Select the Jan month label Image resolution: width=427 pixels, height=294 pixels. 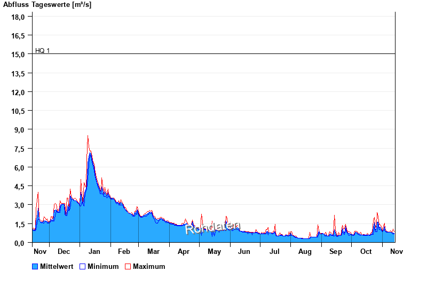pos(94,251)
